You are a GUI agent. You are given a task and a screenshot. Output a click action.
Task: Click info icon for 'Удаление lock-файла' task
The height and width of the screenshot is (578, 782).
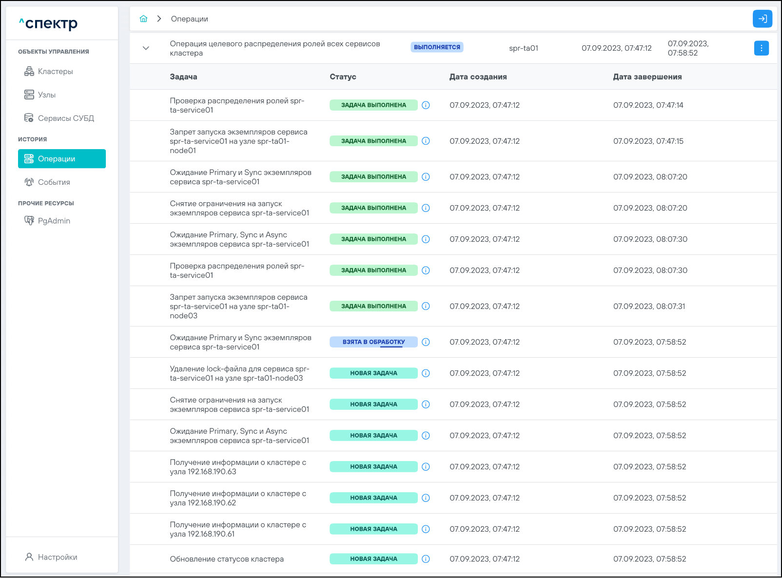[426, 373]
